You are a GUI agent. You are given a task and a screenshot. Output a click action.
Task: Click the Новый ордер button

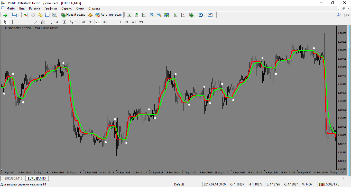pos(73,15)
